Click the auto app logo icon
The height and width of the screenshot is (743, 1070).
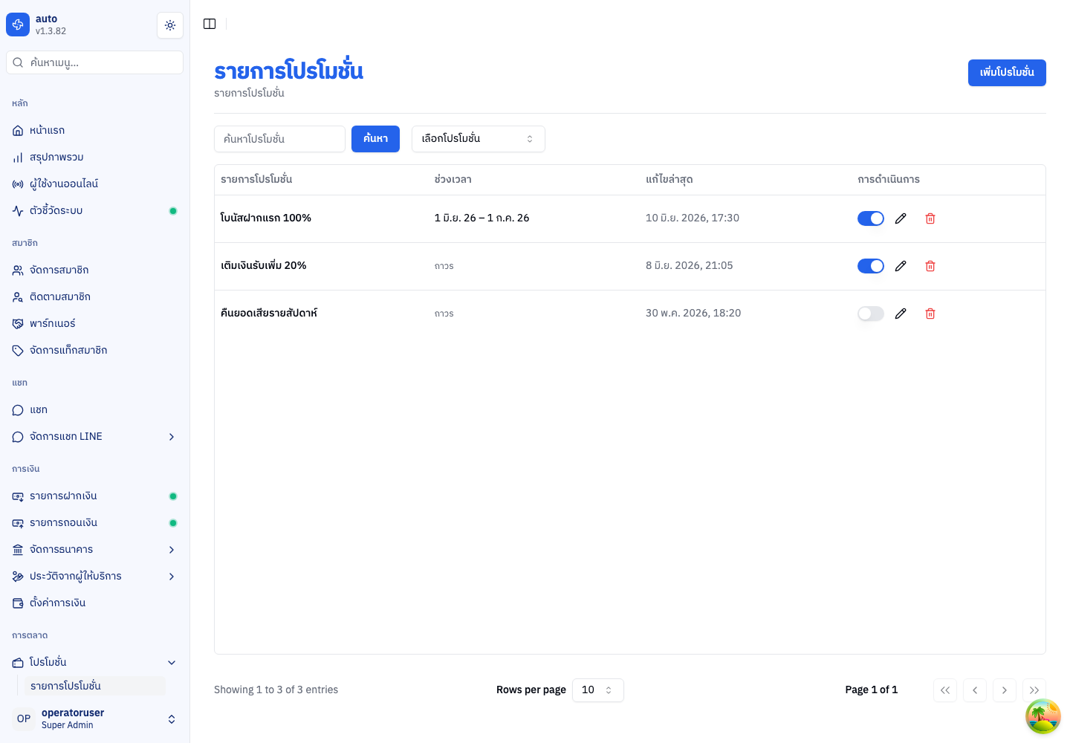pyautogui.click(x=18, y=25)
